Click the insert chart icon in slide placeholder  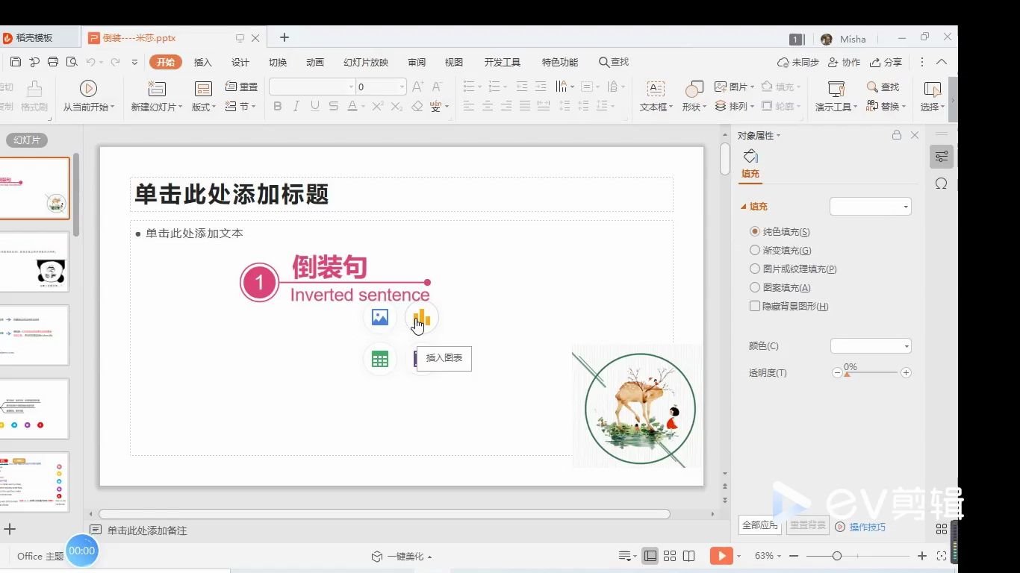click(422, 318)
